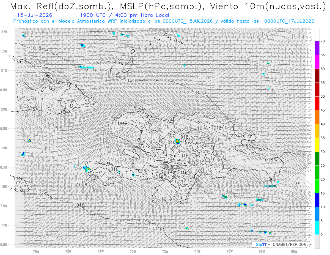
Task: Click the '50' colorbar tick label
Action: (323, 97)
